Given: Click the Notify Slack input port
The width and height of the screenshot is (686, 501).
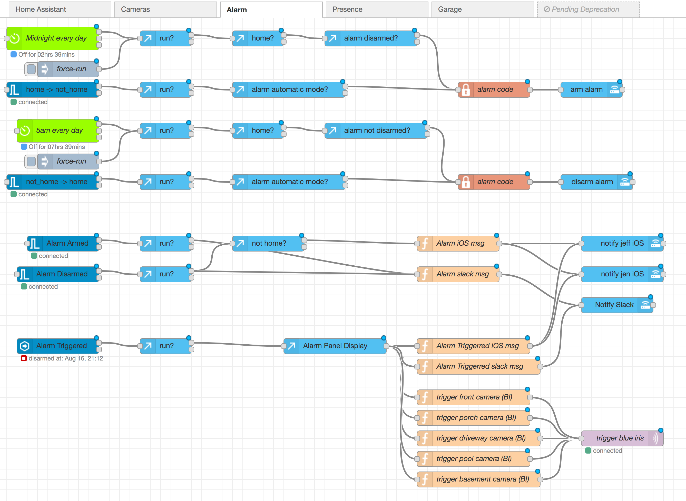Looking at the screenshot, I should click(581, 305).
